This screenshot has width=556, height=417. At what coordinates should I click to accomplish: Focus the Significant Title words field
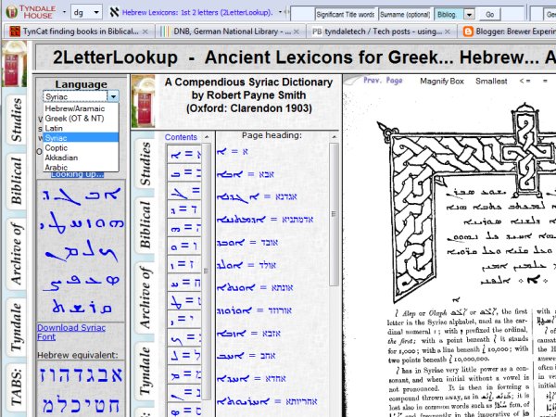pos(346,15)
